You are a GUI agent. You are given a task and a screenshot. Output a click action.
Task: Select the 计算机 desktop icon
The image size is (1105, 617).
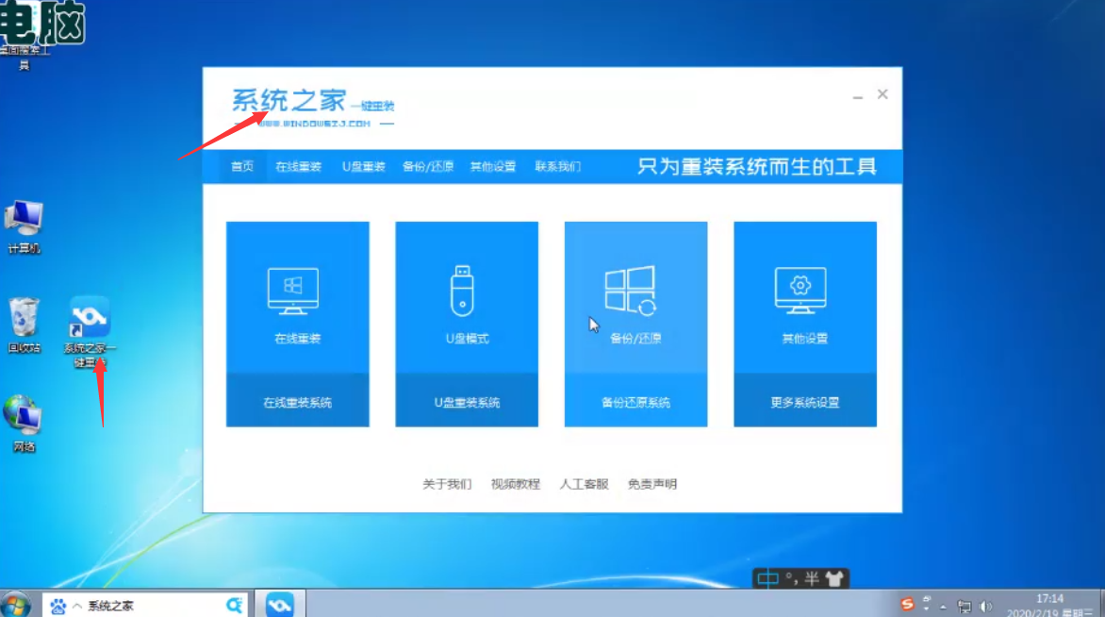pyautogui.click(x=24, y=225)
